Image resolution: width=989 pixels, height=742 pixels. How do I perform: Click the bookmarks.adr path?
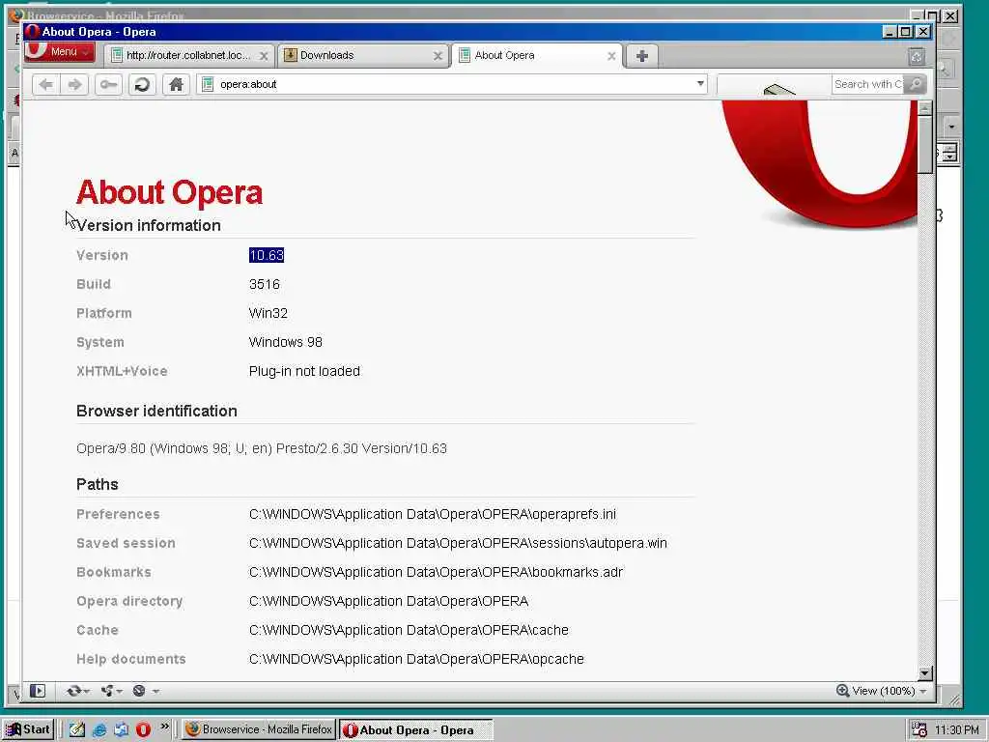[x=436, y=572]
